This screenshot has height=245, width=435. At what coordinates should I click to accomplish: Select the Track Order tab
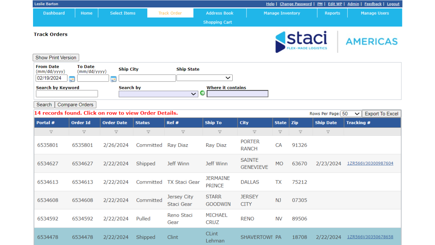pyautogui.click(x=170, y=13)
